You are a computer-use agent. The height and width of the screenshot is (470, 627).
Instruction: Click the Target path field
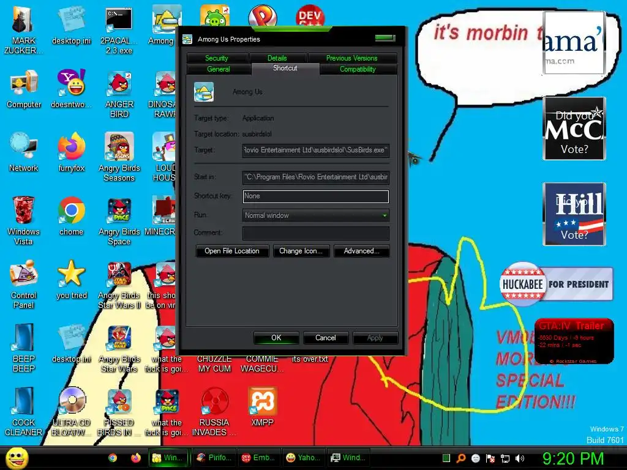(x=315, y=151)
